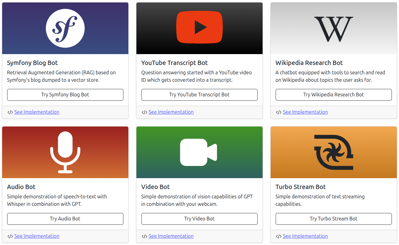Click the speech-to-text with Whisper description
This screenshot has height=245, width=399.
coord(57,200)
